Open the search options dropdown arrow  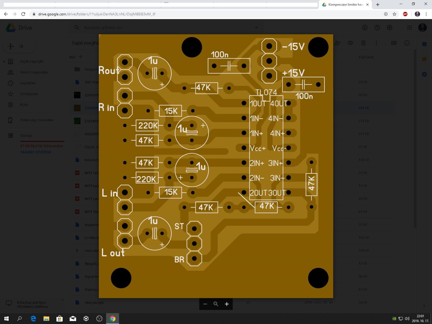click(x=256, y=28)
